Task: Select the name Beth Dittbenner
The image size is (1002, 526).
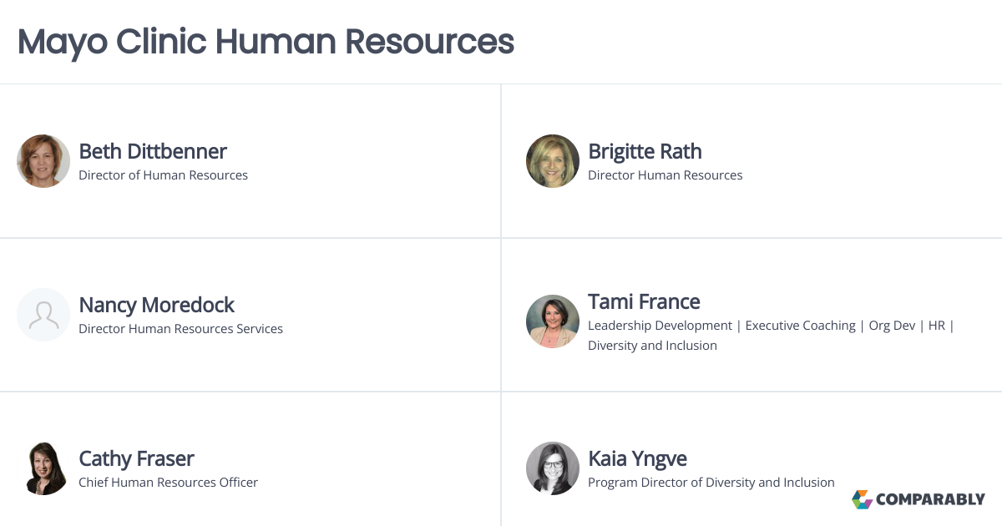Action: (152, 152)
